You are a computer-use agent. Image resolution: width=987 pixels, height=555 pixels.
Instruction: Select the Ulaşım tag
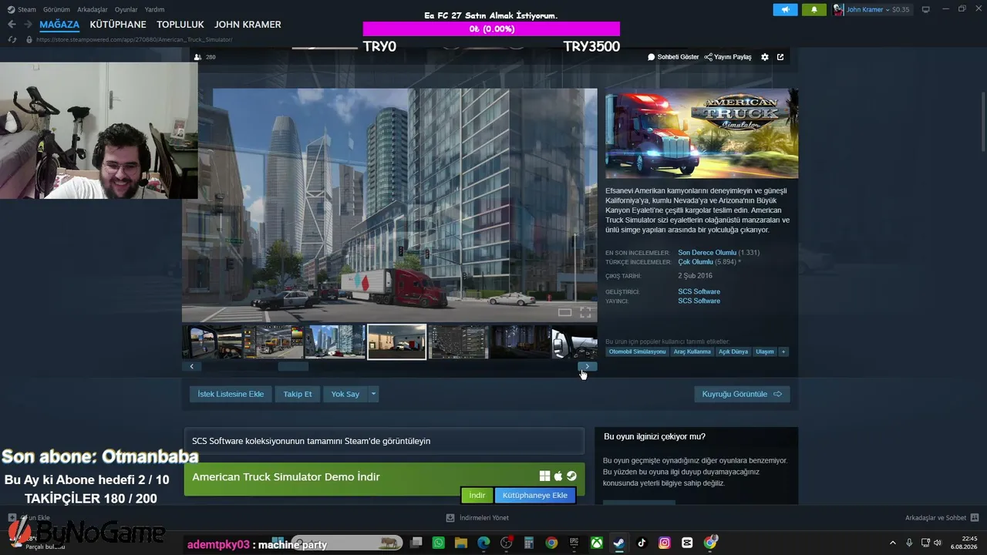pyautogui.click(x=765, y=351)
